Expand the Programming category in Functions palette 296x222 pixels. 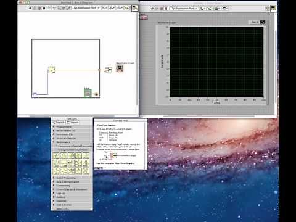click(x=72, y=127)
